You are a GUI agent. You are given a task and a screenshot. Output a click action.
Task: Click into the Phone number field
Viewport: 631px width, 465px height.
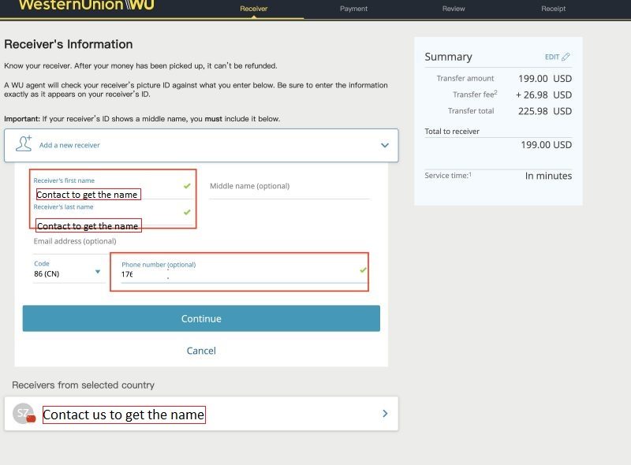coord(237,275)
